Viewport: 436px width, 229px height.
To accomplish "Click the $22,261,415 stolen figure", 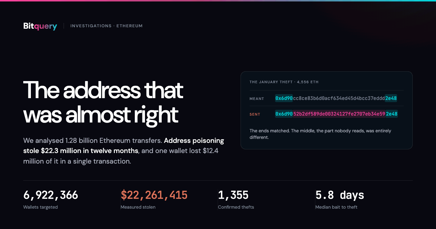I will point(154,195).
